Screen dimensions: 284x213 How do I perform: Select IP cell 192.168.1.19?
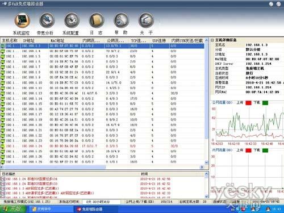point(32,120)
